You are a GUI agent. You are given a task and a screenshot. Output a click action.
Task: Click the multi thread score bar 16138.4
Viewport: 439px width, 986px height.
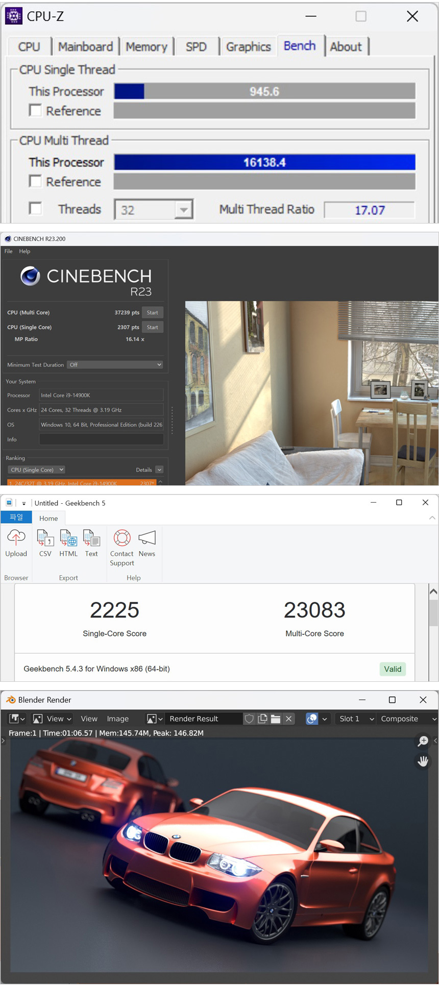[x=264, y=162]
